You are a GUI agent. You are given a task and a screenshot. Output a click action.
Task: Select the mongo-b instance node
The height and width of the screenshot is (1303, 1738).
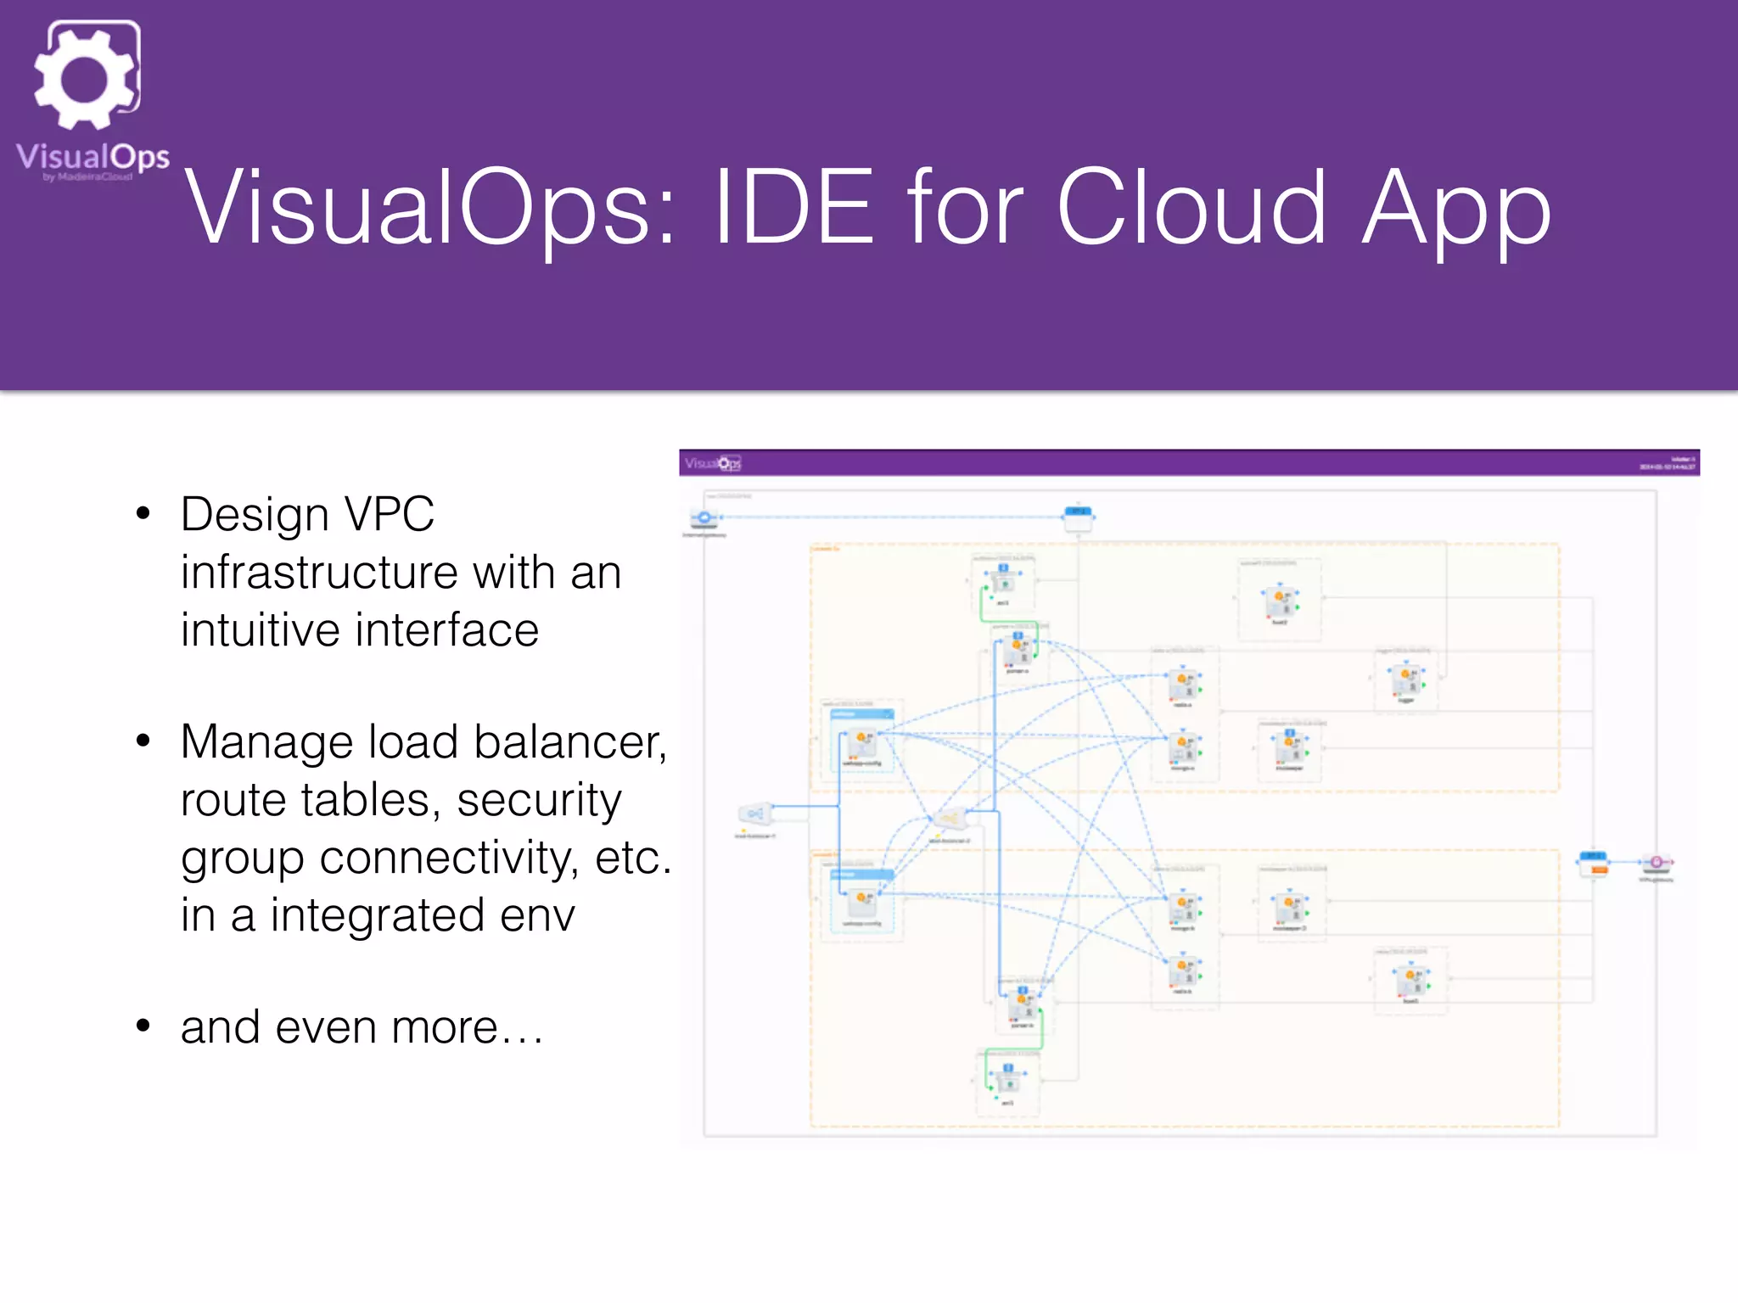[1183, 909]
